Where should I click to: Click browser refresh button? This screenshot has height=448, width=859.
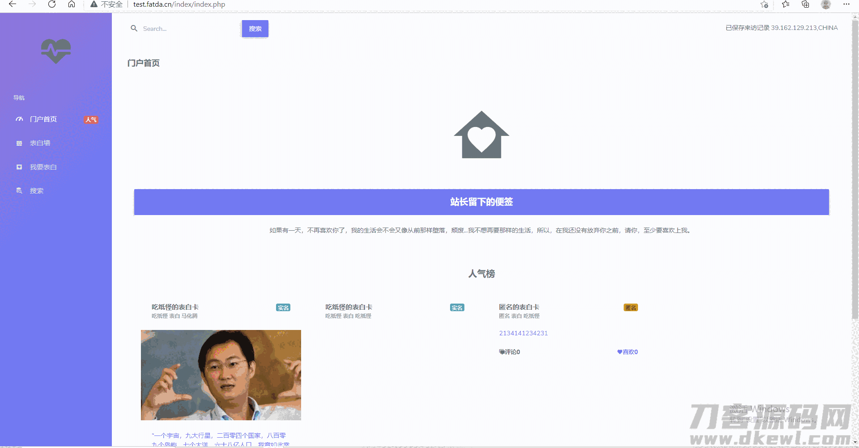point(52,4)
